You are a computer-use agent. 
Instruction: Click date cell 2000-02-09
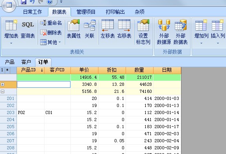[167, 148]
